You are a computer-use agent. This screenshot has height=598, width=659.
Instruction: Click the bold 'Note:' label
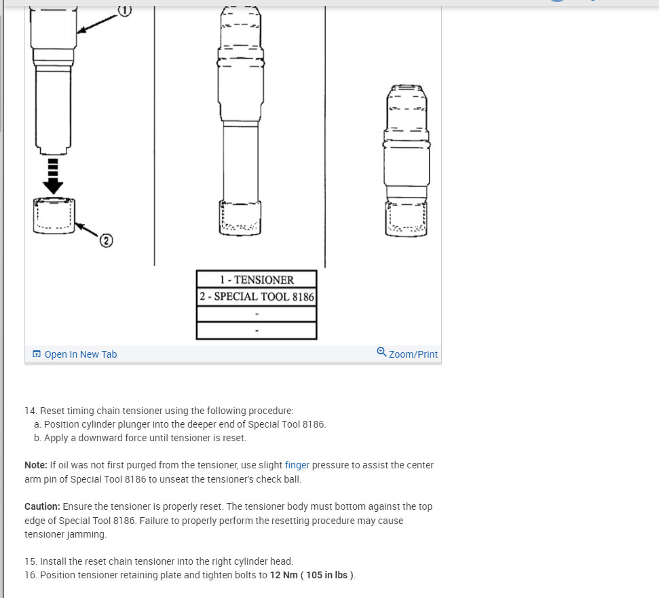tap(36, 465)
